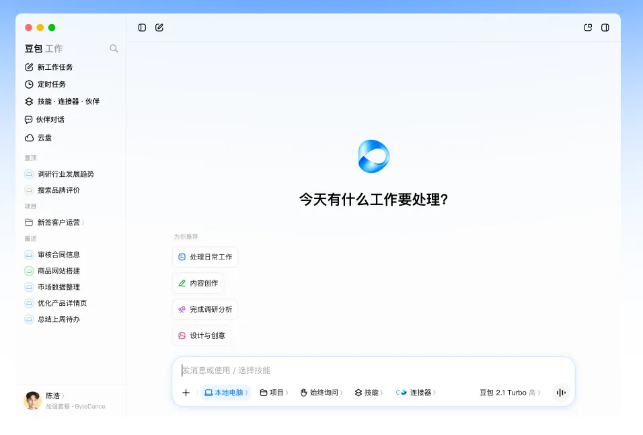The width and height of the screenshot is (643, 435).
Task: Click the top-right window share icon
Action: click(x=588, y=28)
